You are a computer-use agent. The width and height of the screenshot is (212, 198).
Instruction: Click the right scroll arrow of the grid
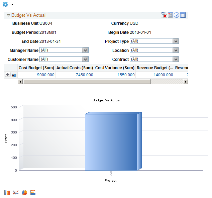[186, 82]
